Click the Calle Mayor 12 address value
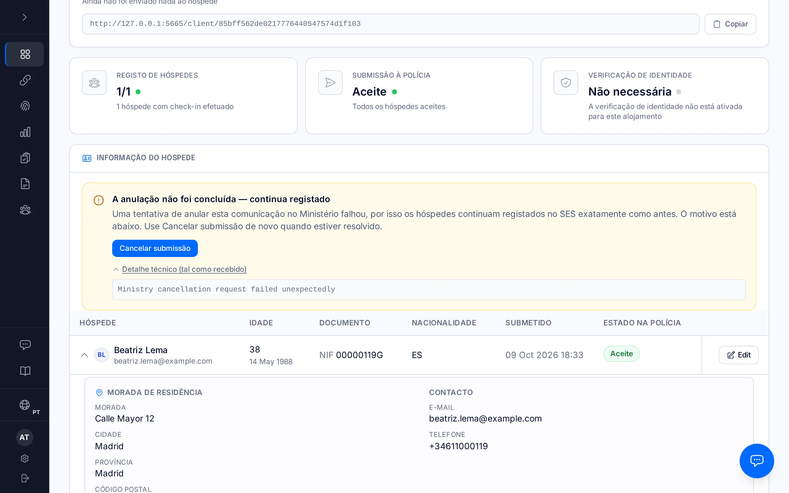This screenshot has width=789, height=493. (124, 418)
